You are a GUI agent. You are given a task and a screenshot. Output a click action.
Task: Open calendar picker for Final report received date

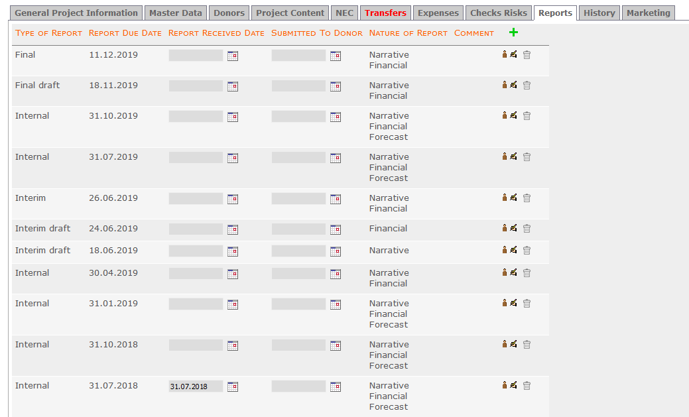click(x=233, y=56)
